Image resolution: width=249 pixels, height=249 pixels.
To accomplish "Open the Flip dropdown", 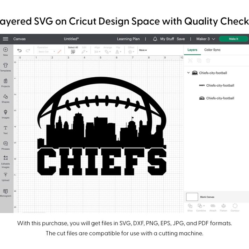I will (118, 52).
